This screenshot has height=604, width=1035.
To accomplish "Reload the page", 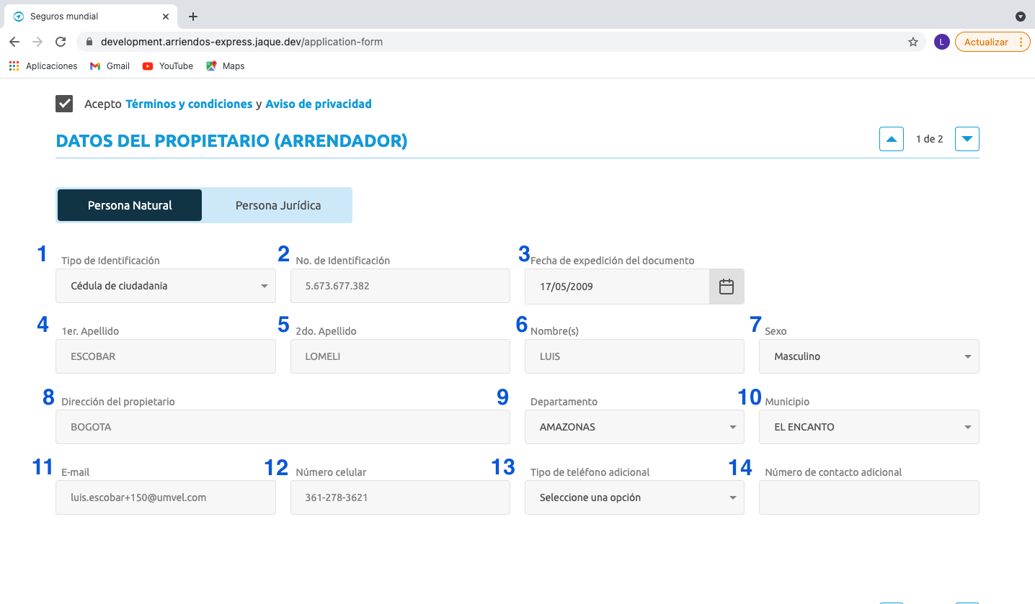I will 61,42.
